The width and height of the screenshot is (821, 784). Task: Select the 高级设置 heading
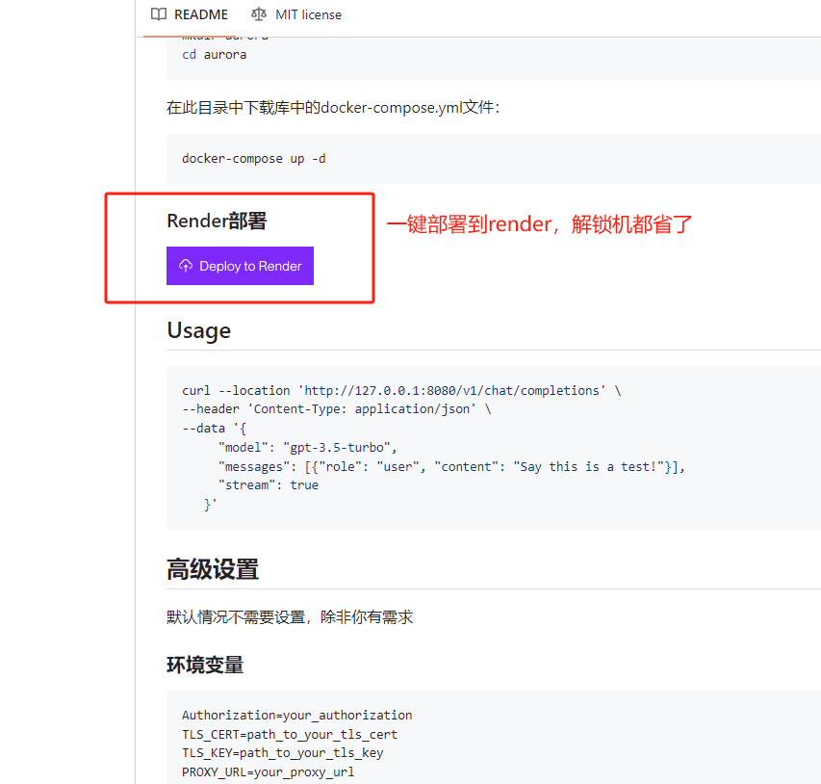(213, 569)
